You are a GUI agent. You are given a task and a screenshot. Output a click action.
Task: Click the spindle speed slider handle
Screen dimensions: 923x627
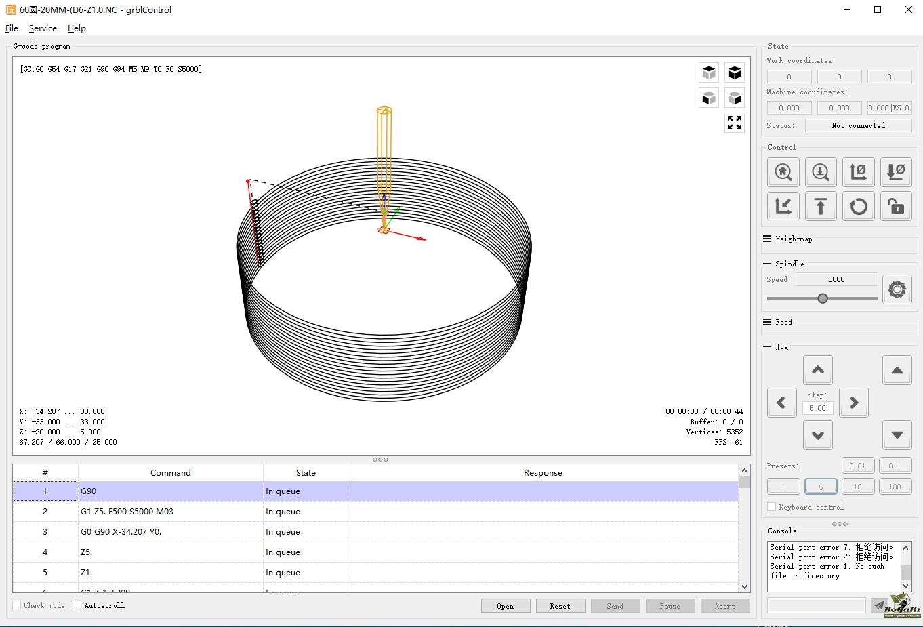[823, 298]
